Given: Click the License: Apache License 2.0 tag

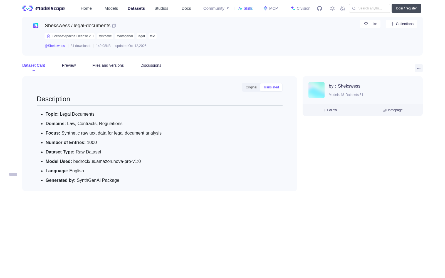Looking at the screenshot, I should (x=70, y=36).
